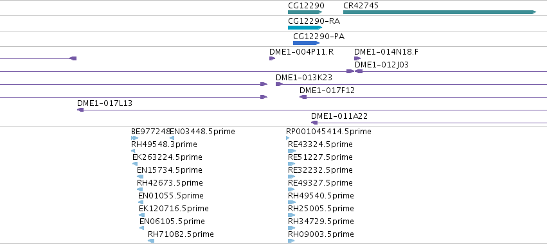
Task: Click the RE51227.5prime EST arrow glyph
Action: pos(292,164)
